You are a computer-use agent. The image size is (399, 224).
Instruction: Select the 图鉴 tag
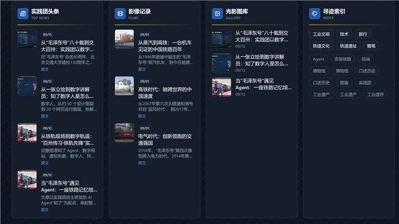344,83
